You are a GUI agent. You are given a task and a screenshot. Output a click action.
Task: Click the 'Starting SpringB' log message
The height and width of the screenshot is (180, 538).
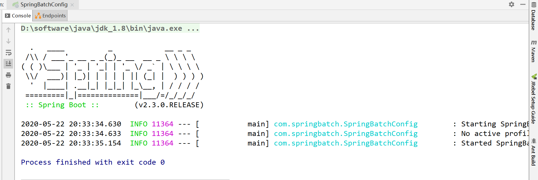tap(495, 124)
